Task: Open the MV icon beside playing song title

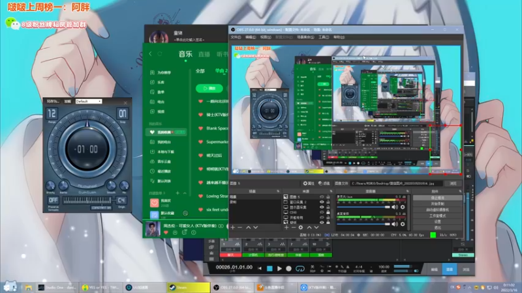Action: 221,226
